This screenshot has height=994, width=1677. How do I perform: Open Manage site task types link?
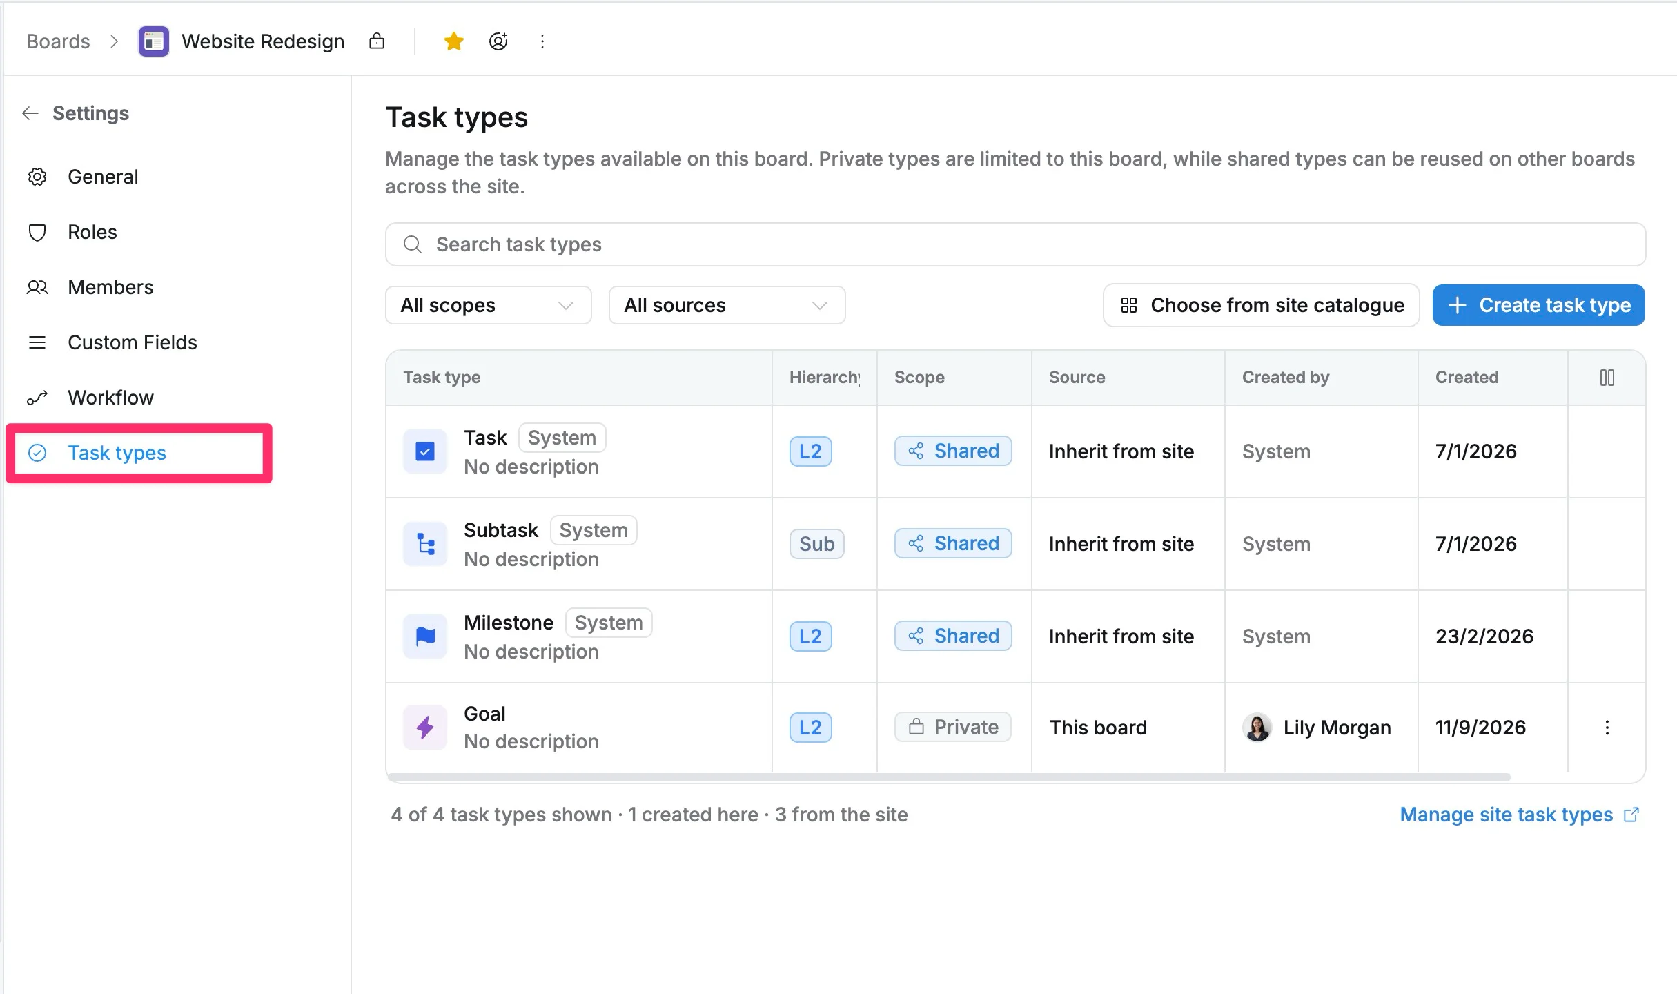pyautogui.click(x=1519, y=815)
